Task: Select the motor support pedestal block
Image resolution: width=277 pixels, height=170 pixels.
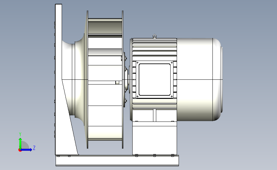Action: pyautogui.click(x=155, y=138)
